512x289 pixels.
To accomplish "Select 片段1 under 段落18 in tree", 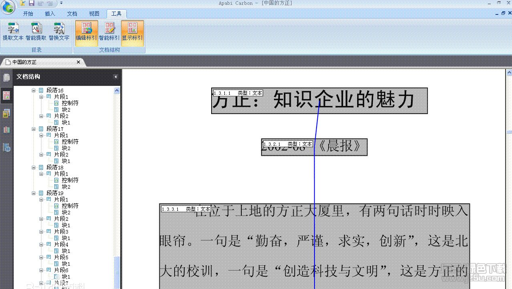I will coord(61,174).
